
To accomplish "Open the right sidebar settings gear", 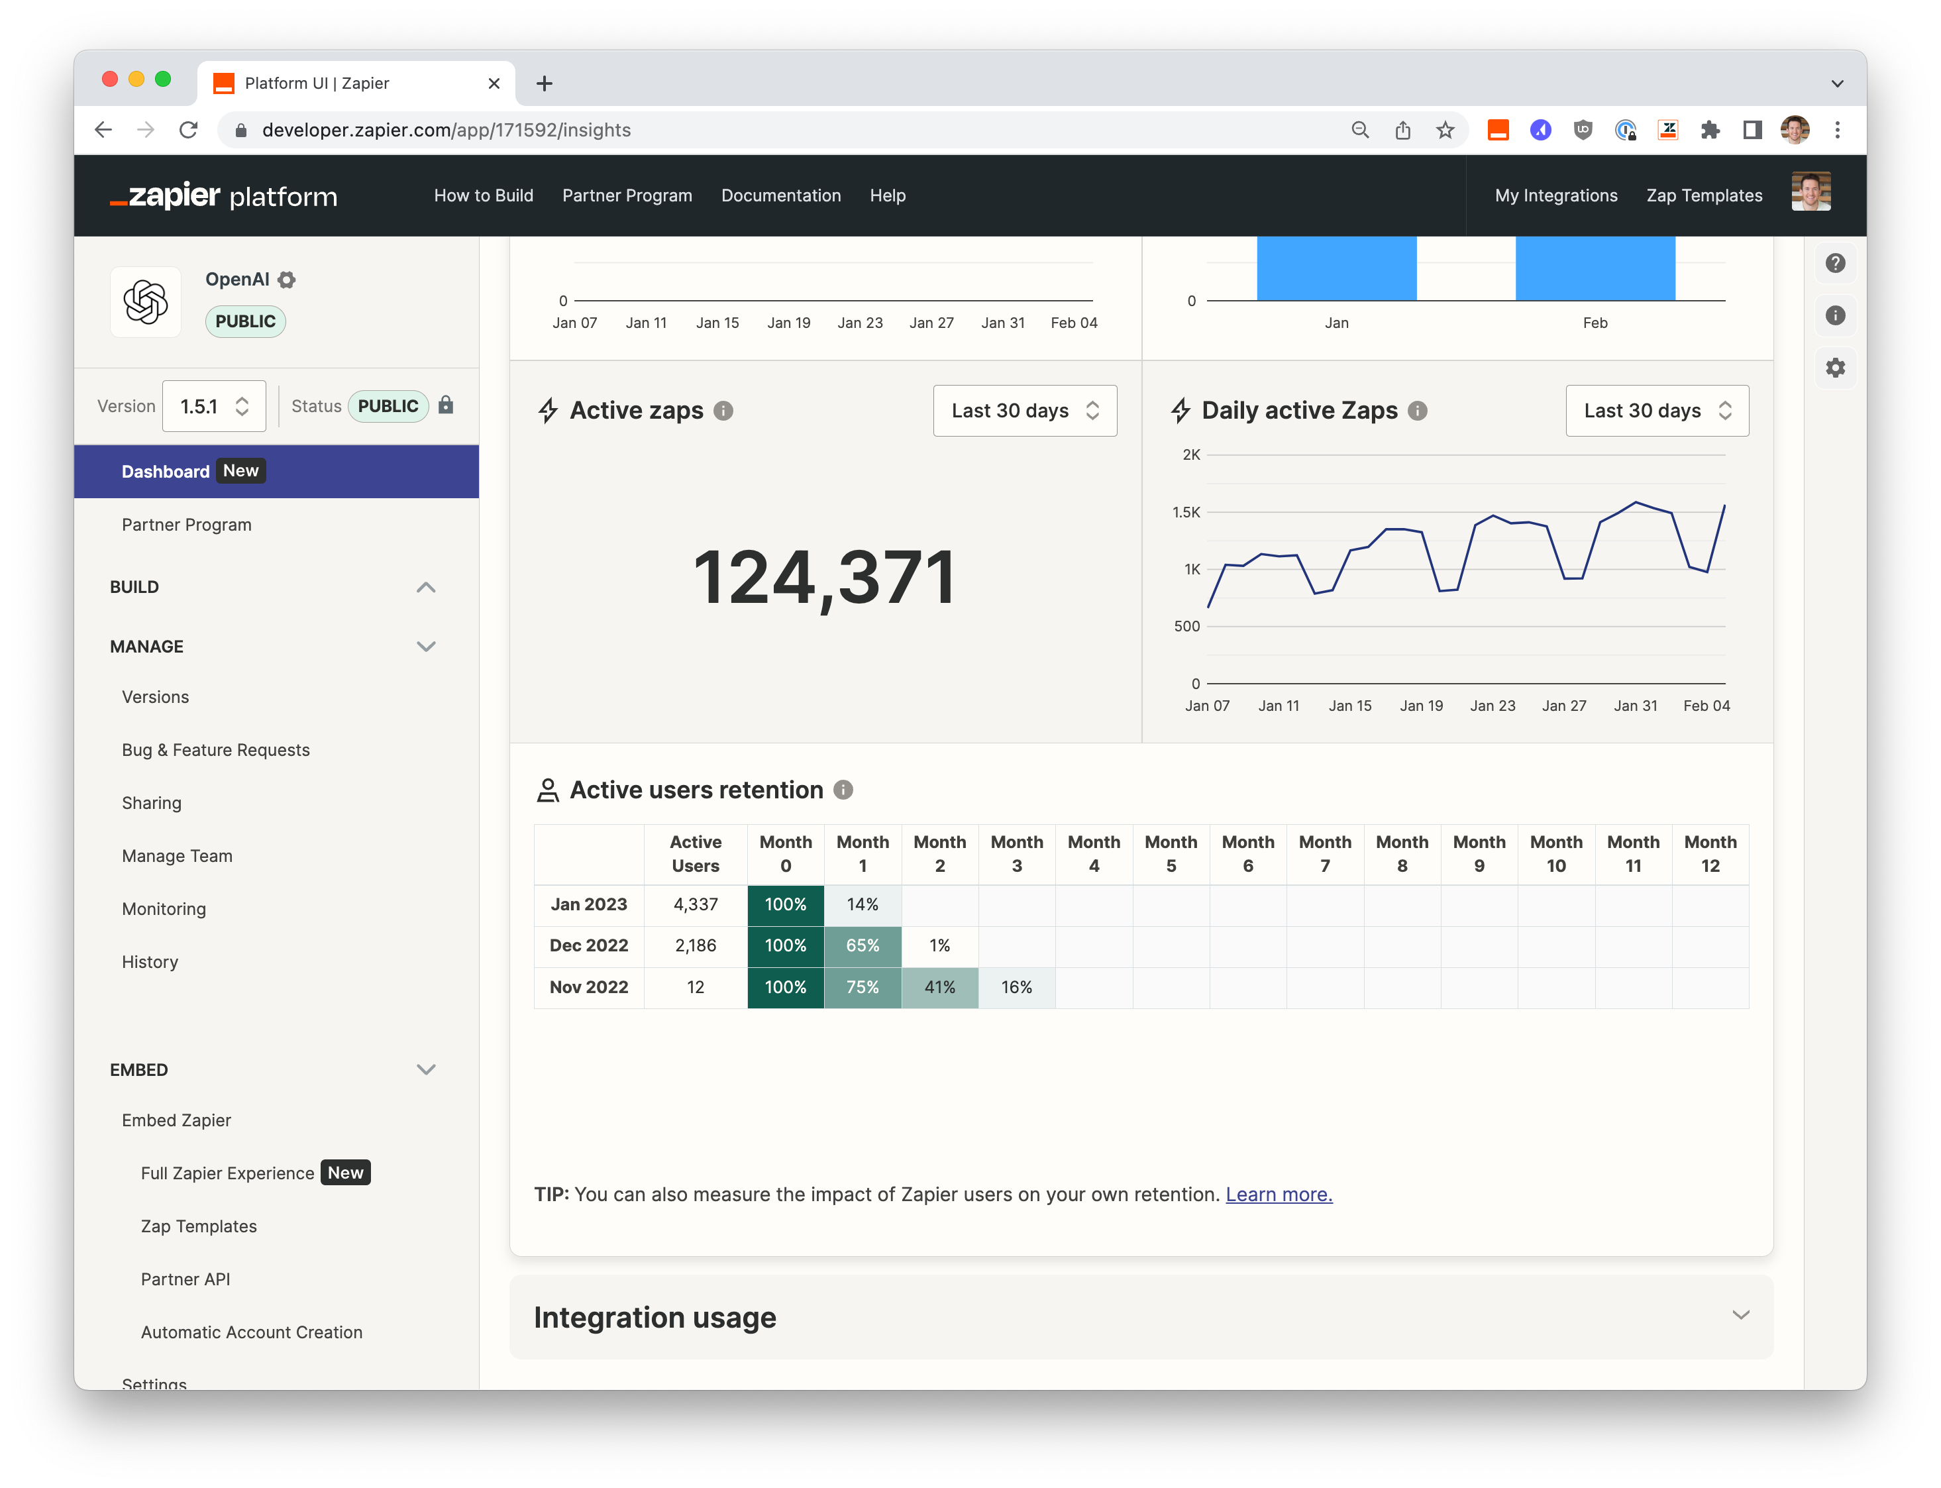I will [1835, 368].
